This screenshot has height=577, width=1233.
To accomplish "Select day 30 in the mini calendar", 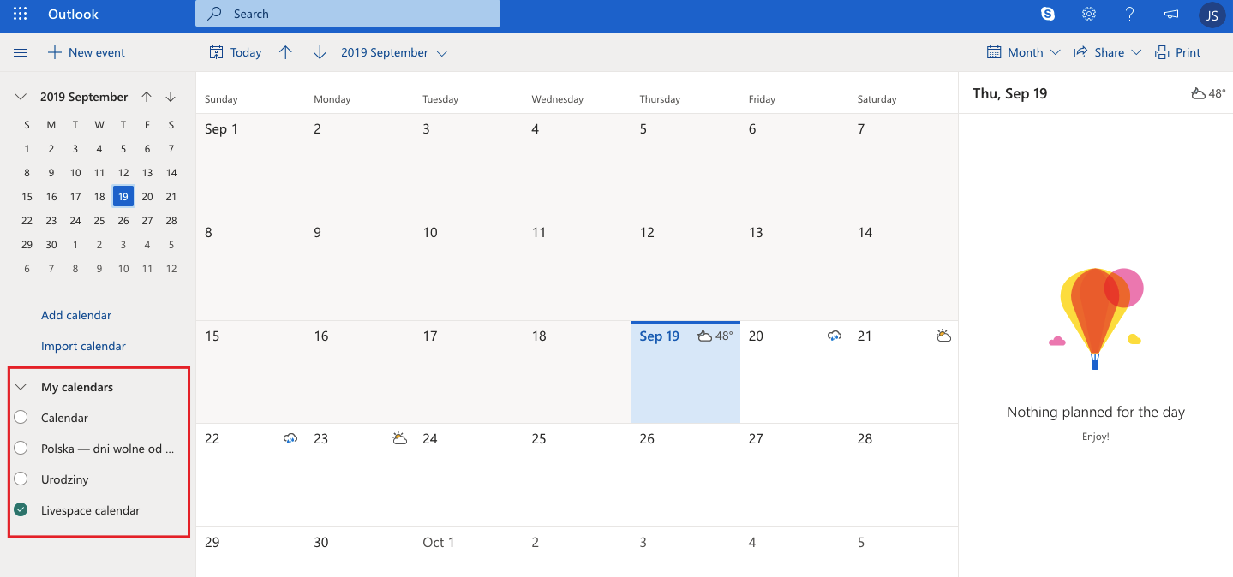I will point(51,244).
